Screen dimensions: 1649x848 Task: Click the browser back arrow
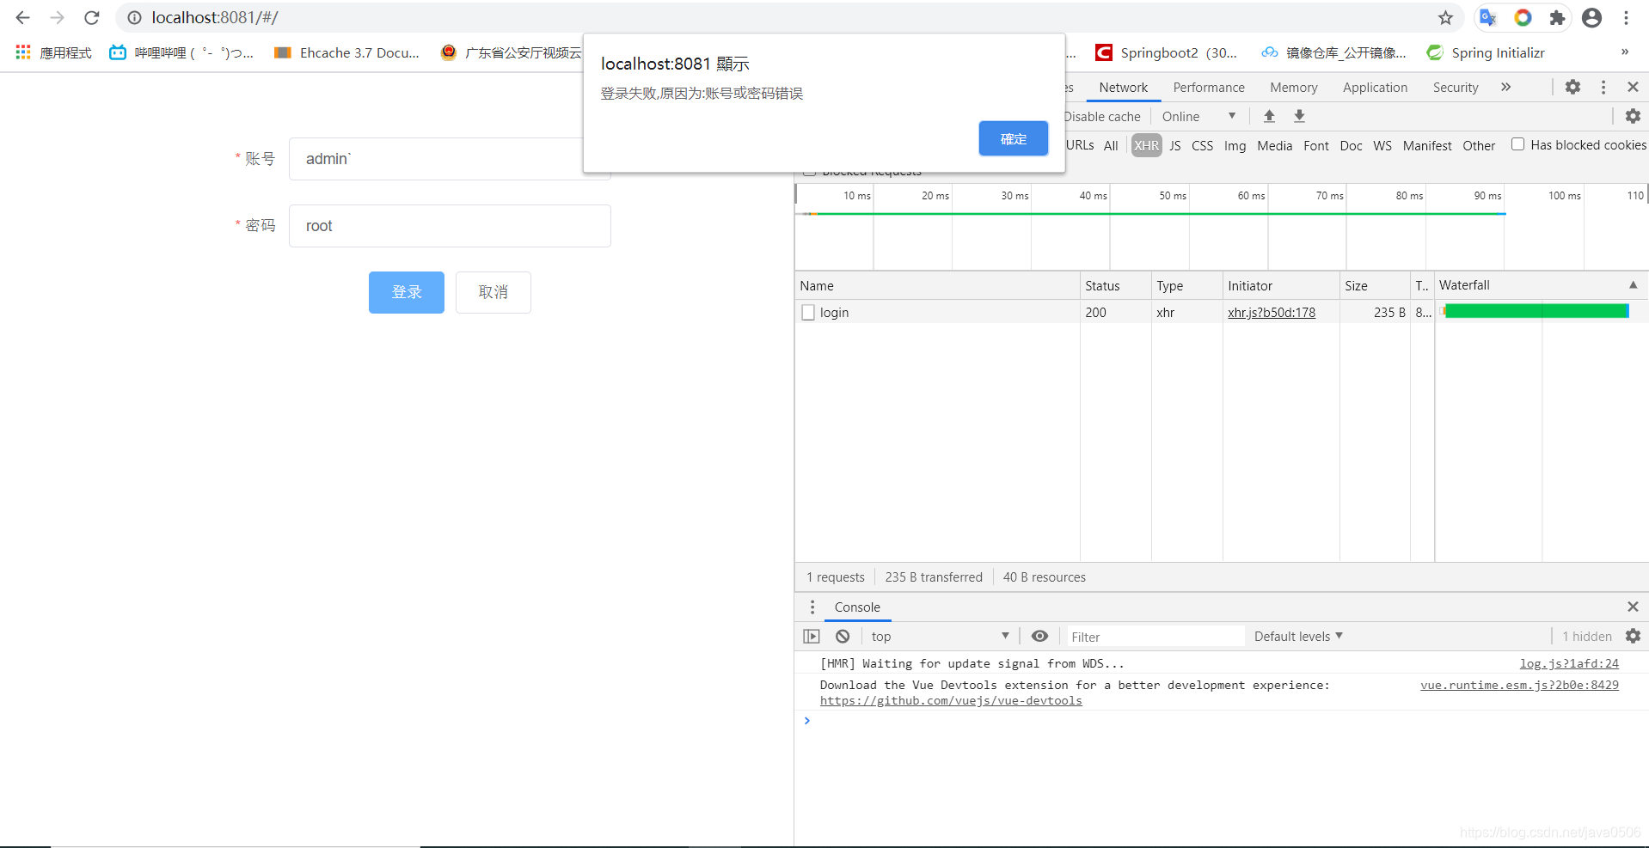click(23, 17)
